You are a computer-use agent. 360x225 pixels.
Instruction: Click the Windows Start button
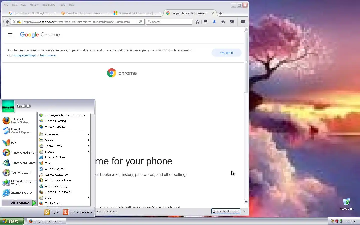(x=12, y=221)
